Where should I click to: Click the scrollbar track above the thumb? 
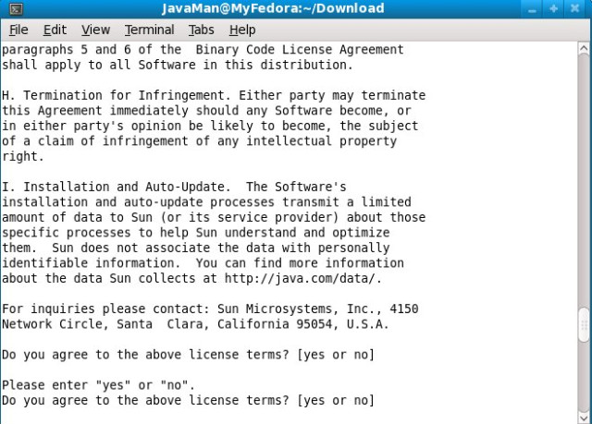click(x=584, y=181)
